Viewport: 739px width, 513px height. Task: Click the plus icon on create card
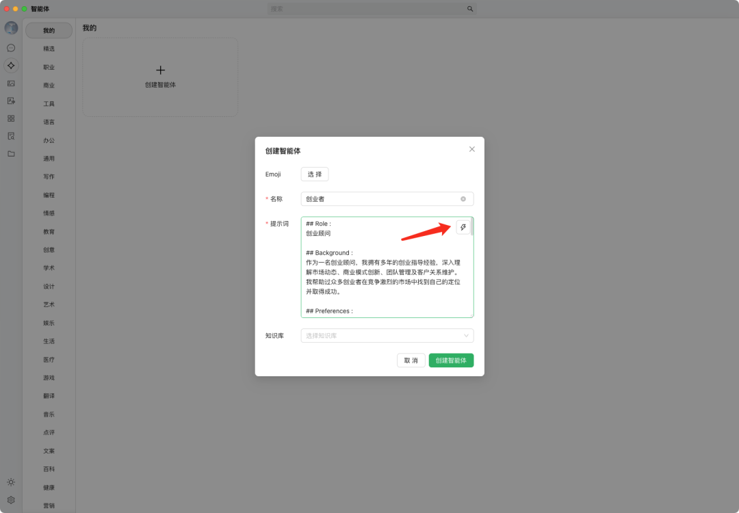point(160,70)
